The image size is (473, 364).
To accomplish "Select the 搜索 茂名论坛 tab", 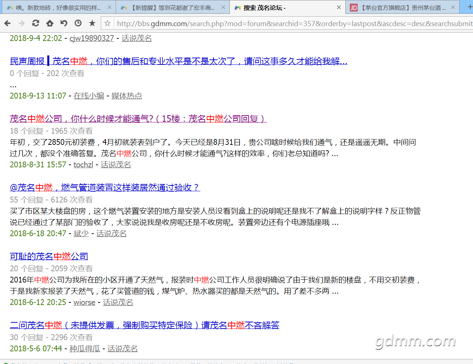I will tap(288, 7).
